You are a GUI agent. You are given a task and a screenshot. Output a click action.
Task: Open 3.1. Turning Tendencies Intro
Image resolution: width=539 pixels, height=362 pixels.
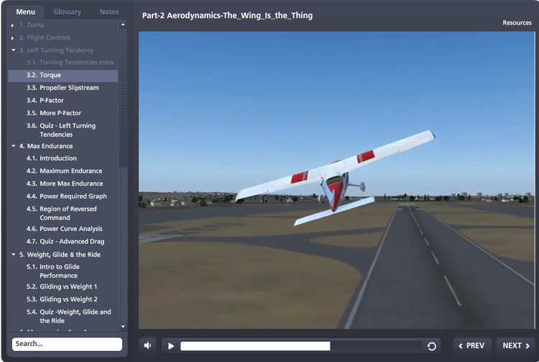coord(70,63)
